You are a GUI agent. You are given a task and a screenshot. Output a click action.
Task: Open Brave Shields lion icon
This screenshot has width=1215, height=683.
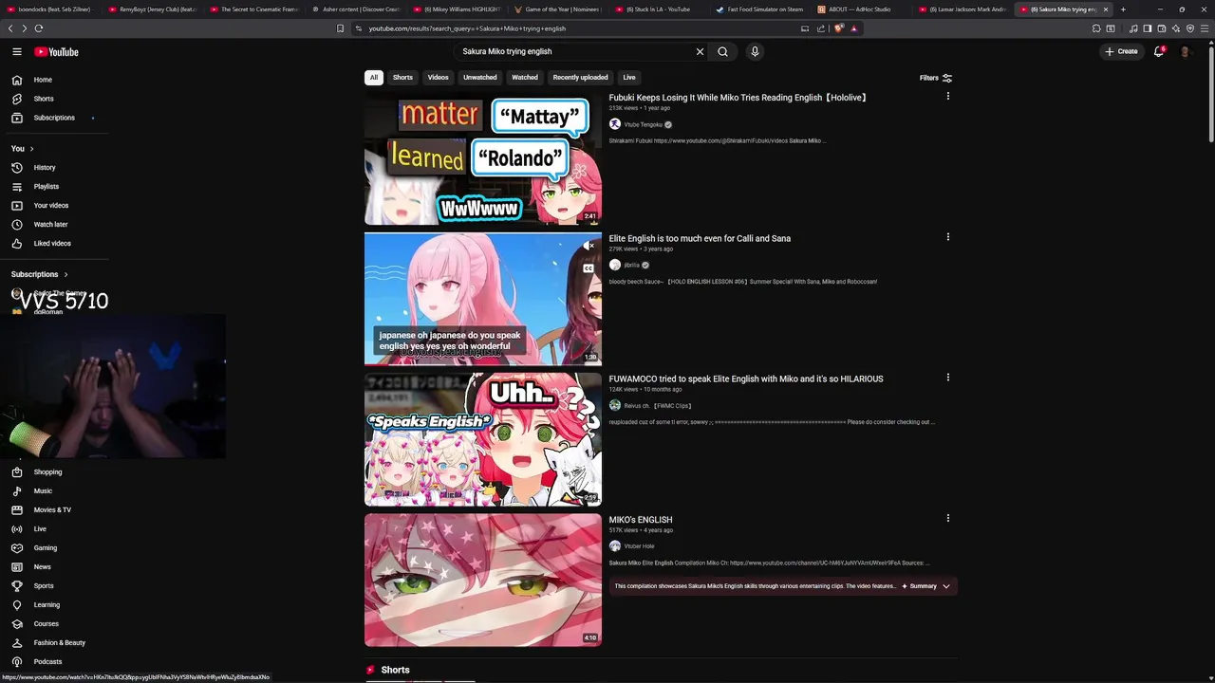coord(839,28)
